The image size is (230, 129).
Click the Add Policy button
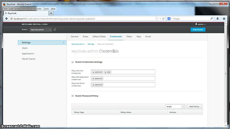tap(194, 106)
